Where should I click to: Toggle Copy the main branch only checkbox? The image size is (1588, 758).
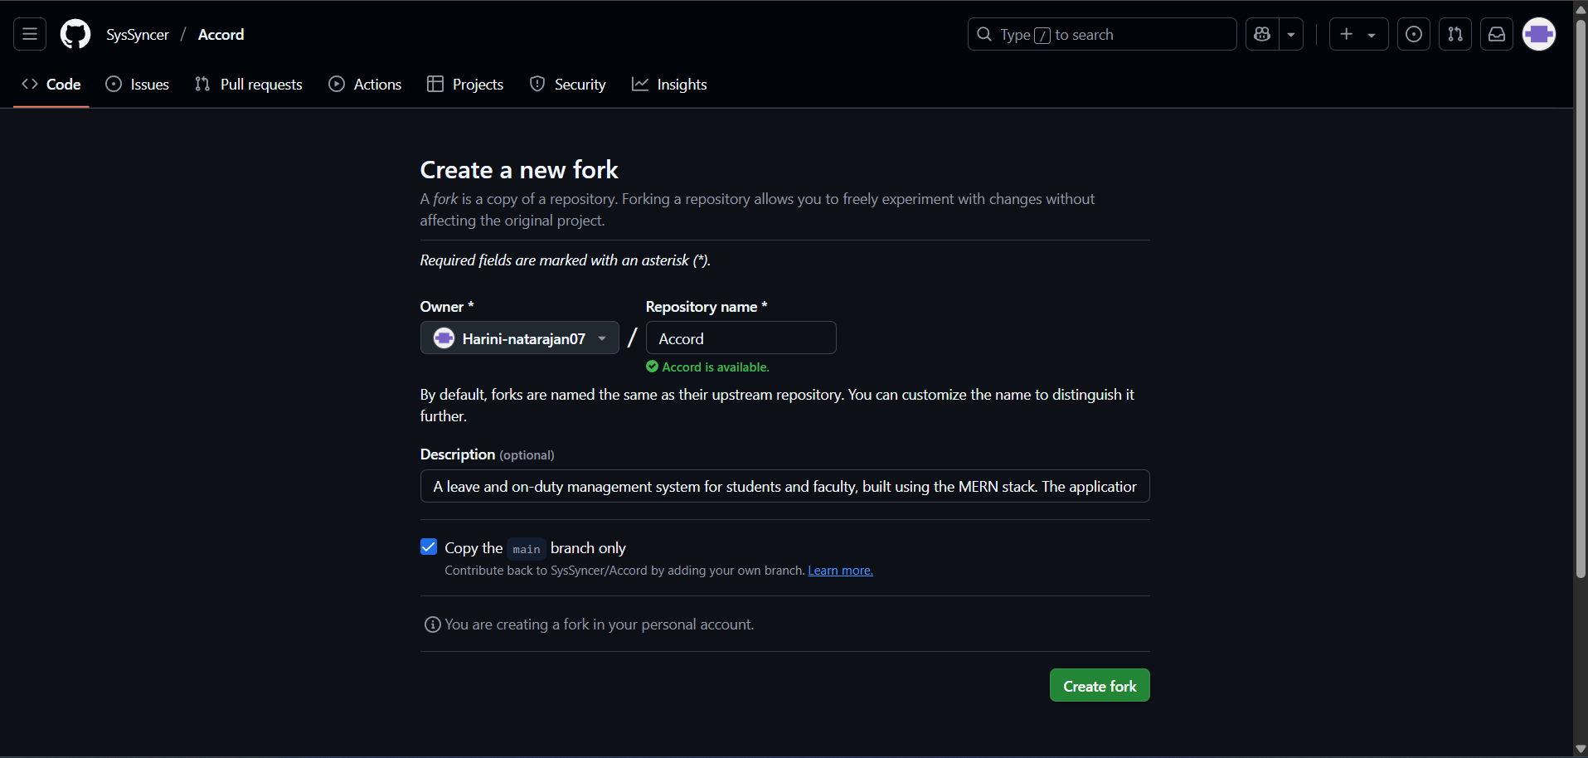coord(429,547)
